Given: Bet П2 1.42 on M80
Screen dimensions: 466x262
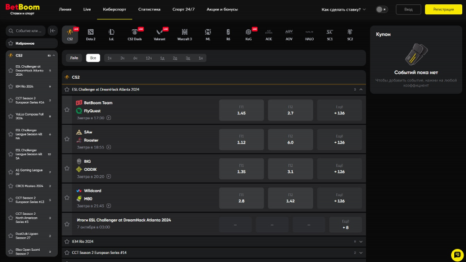Looking at the screenshot, I should (x=290, y=198).
